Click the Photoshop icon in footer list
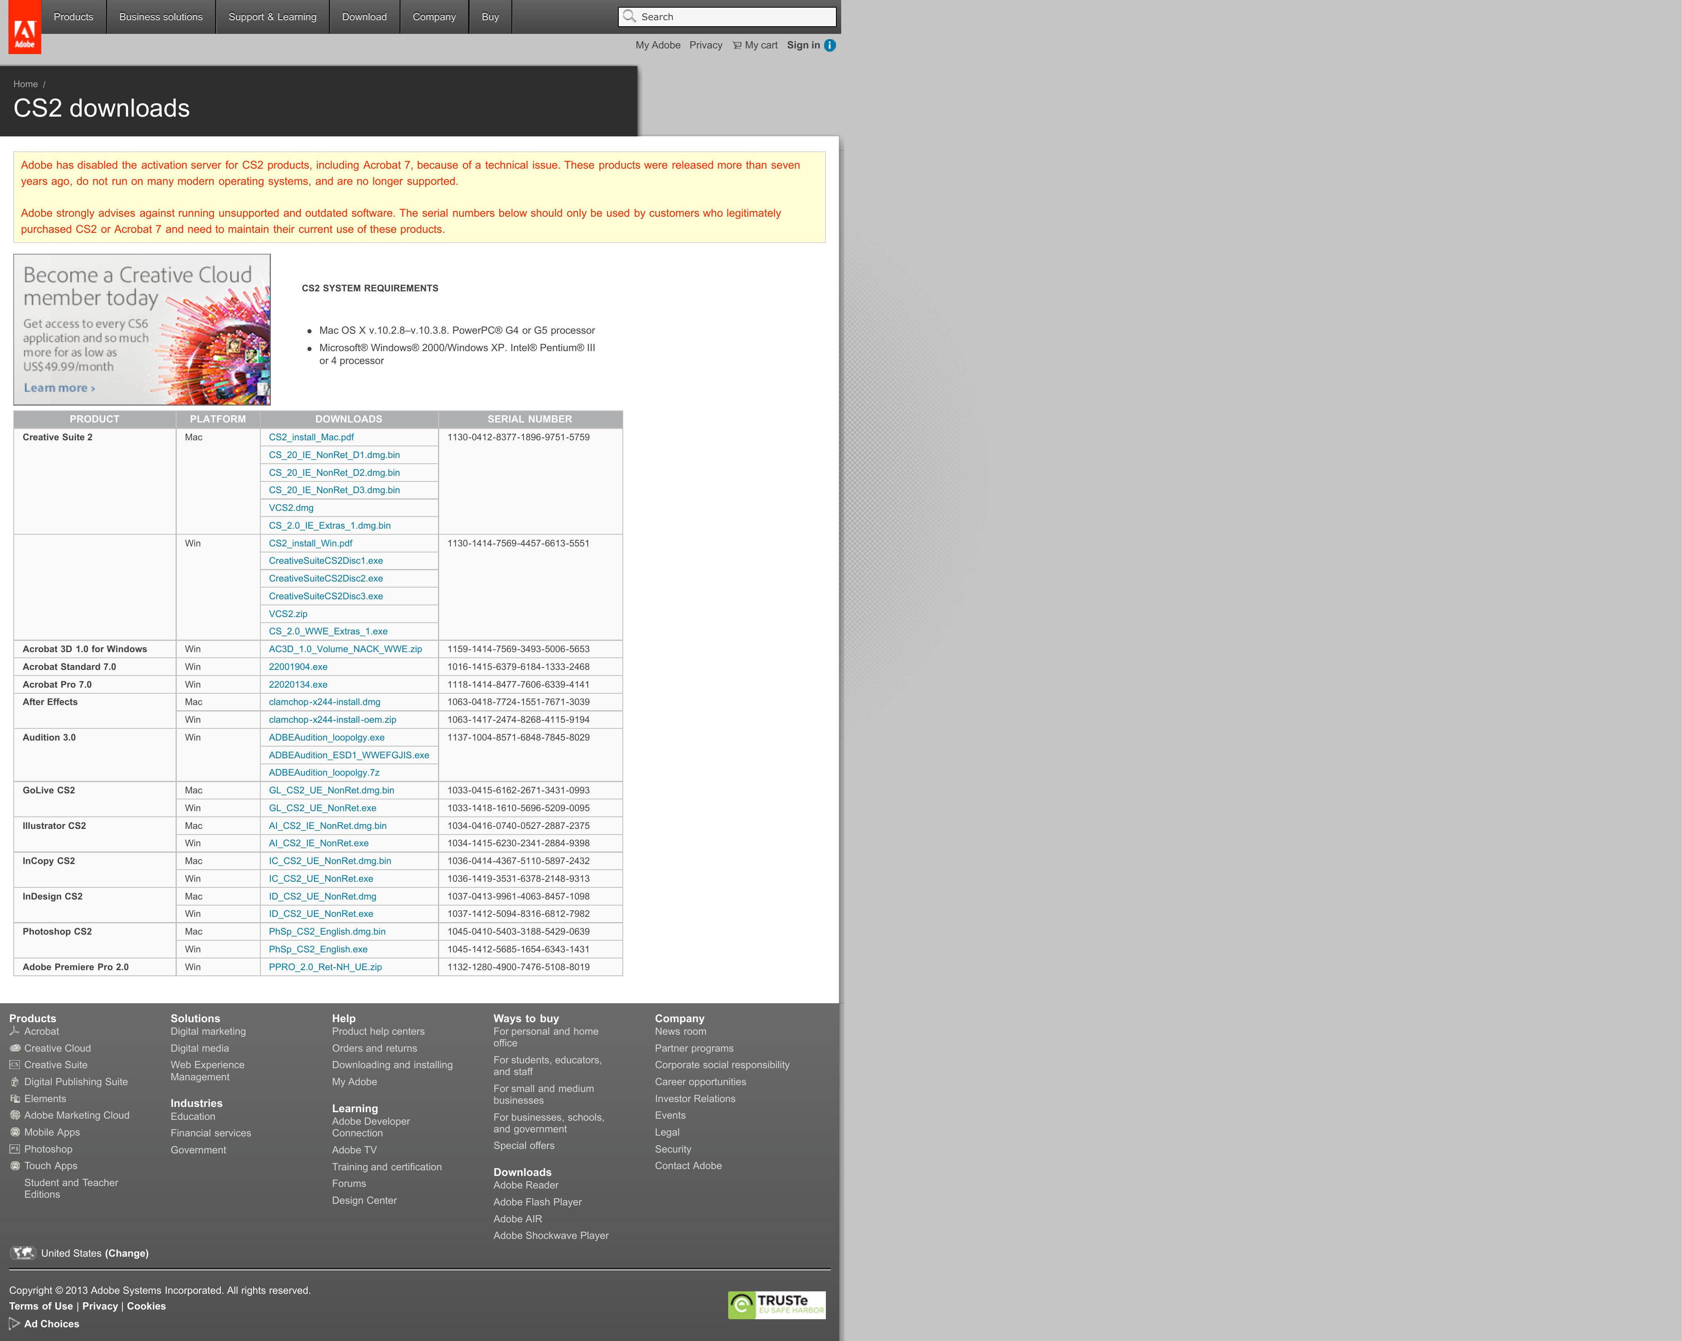The height and width of the screenshot is (1341, 1682). tap(15, 1149)
